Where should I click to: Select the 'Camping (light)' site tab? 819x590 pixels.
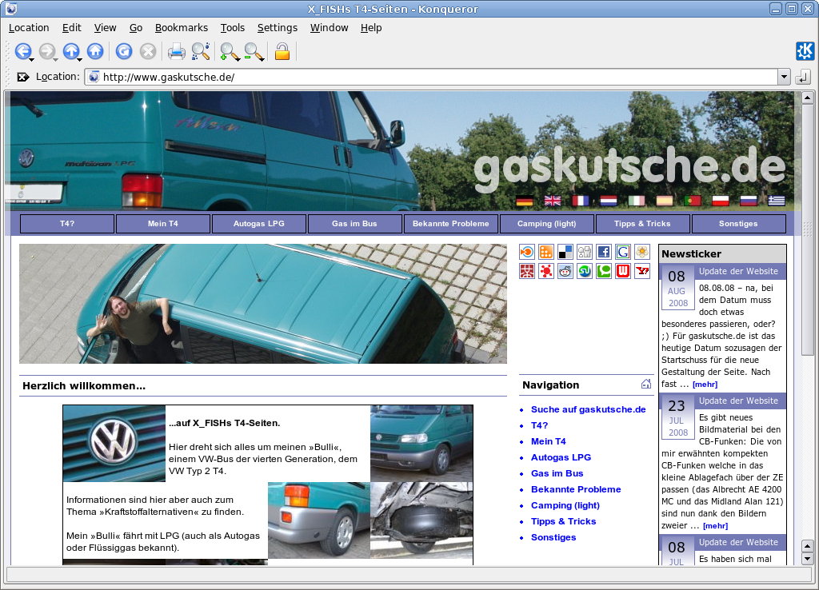(x=547, y=224)
